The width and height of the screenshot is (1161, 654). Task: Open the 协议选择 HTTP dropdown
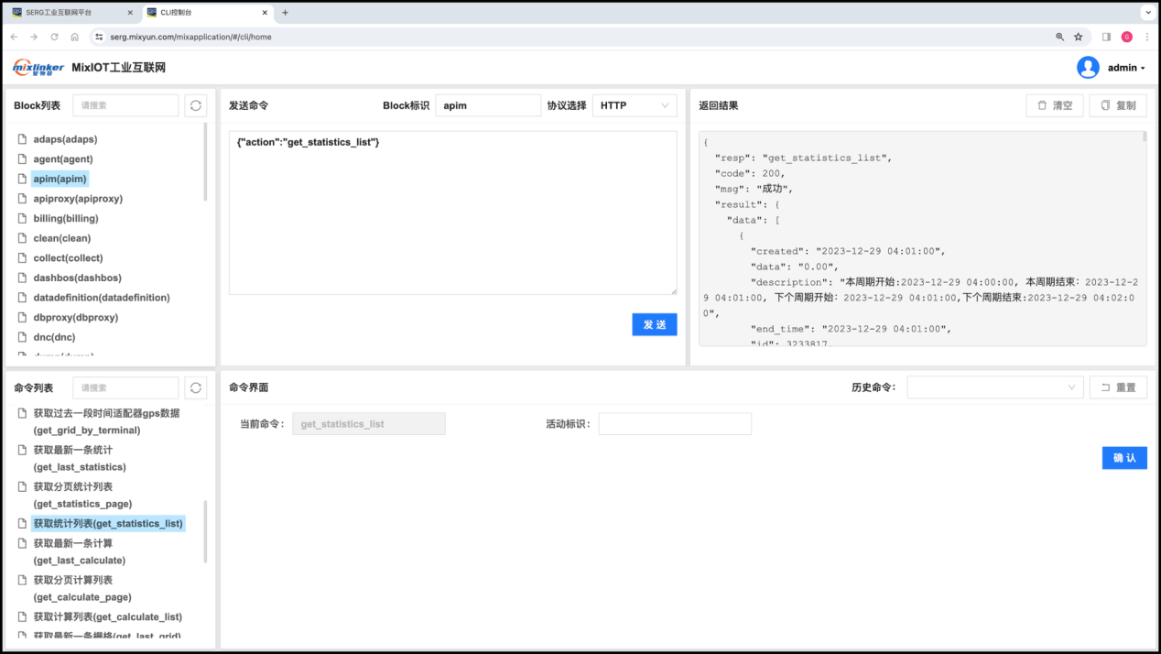[x=634, y=105]
